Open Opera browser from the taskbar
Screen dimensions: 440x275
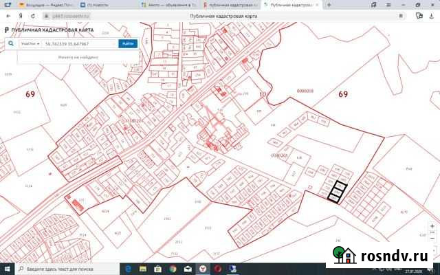[218, 269]
